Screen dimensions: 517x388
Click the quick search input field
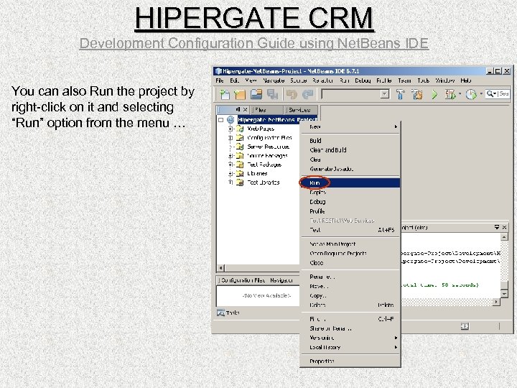(x=503, y=94)
